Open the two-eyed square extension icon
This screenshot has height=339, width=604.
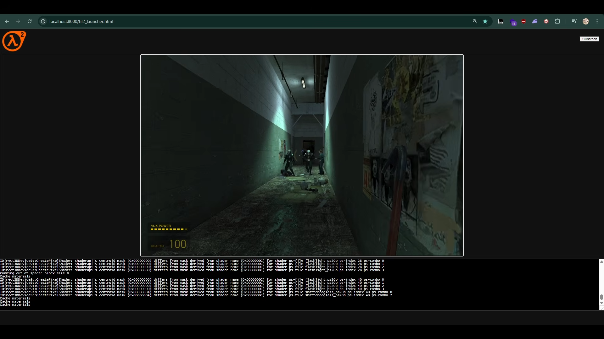(x=501, y=21)
